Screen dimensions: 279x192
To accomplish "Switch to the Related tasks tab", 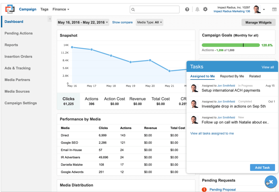I will (255, 76).
